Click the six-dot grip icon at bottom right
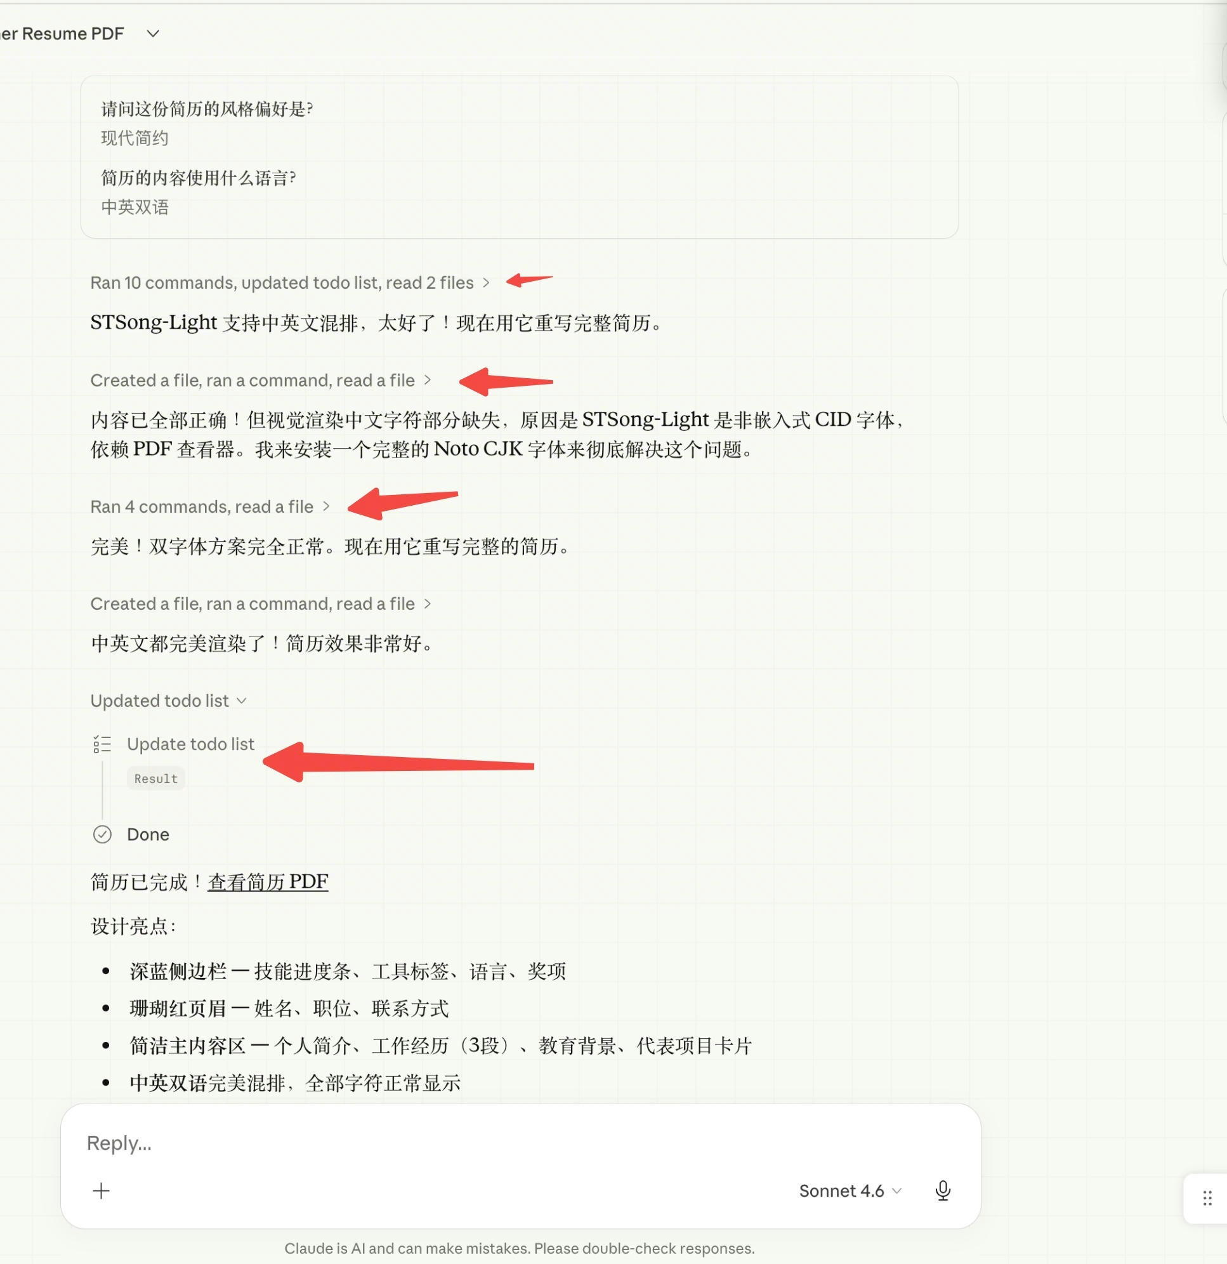The width and height of the screenshot is (1227, 1264). pyautogui.click(x=1207, y=1198)
